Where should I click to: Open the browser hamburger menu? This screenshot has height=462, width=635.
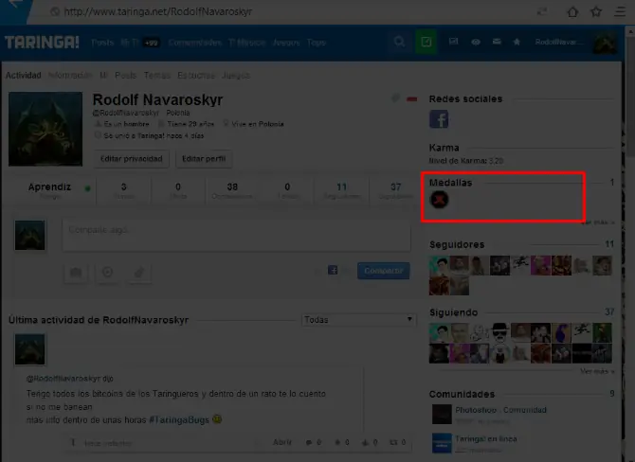(x=620, y=11)
